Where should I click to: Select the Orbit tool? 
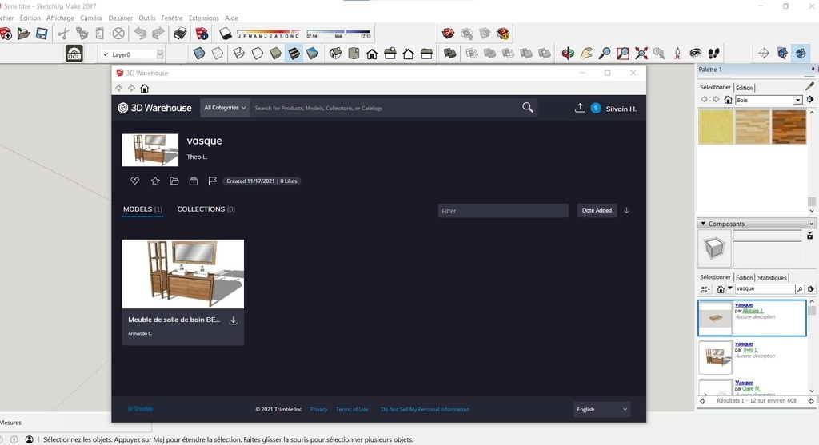pyautogui.click(x=568, y=54)
